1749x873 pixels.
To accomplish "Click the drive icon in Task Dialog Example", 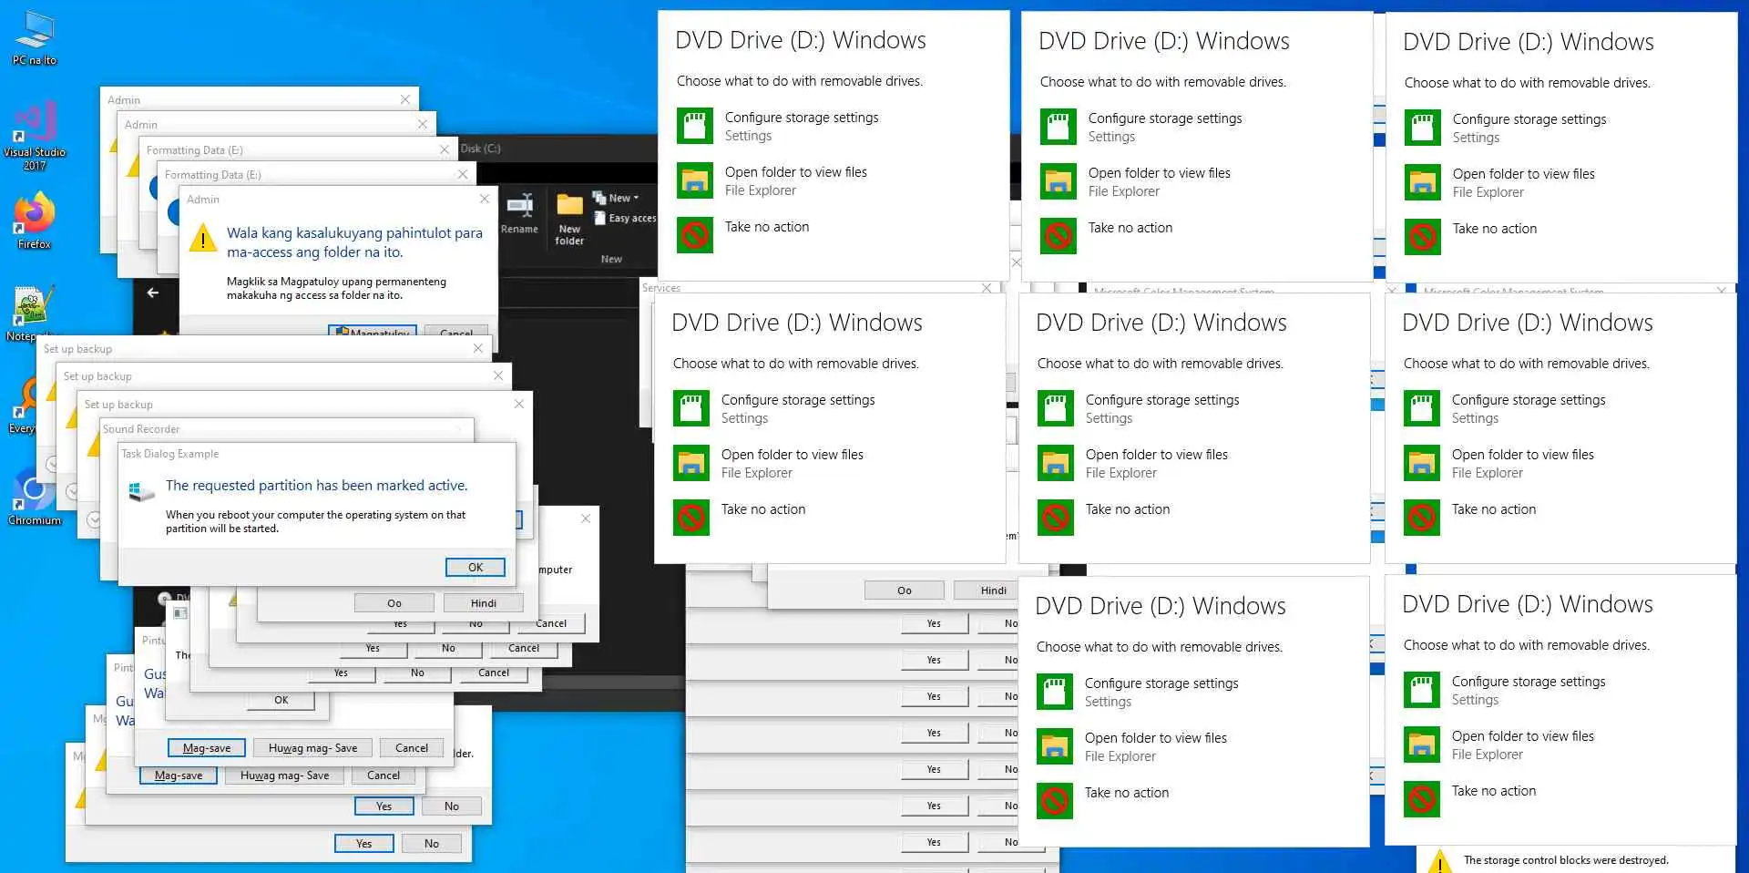I will [x=141, y=491].
